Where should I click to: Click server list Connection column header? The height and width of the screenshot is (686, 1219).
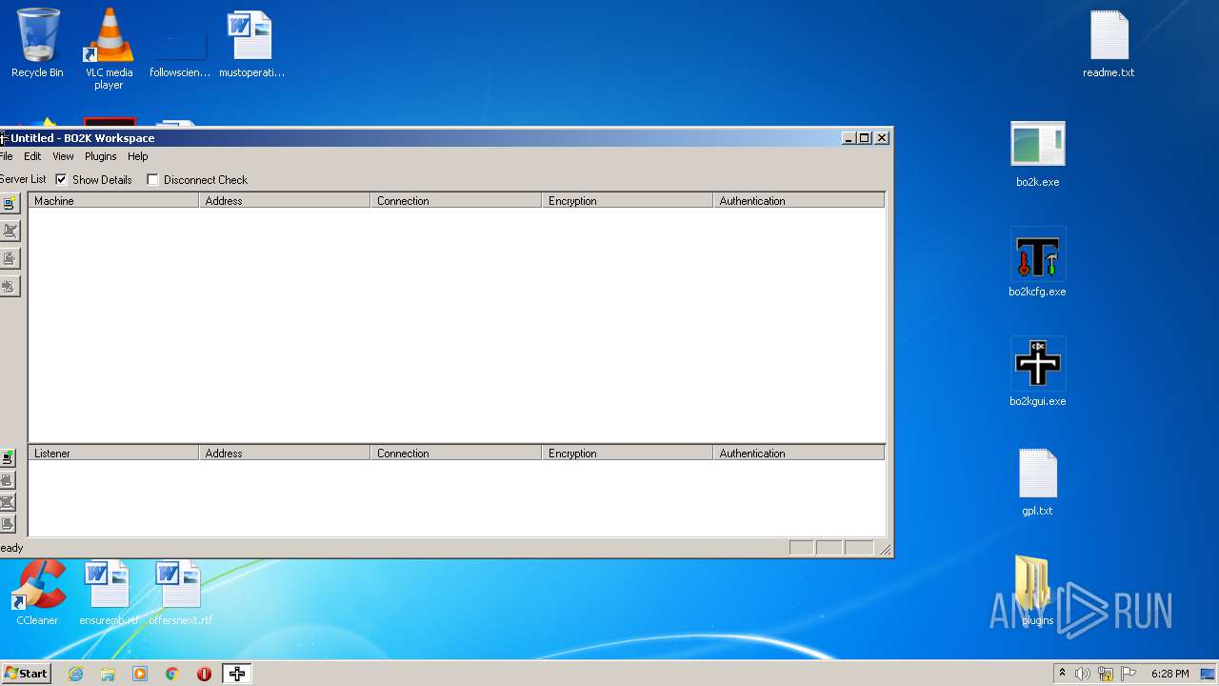456,200
